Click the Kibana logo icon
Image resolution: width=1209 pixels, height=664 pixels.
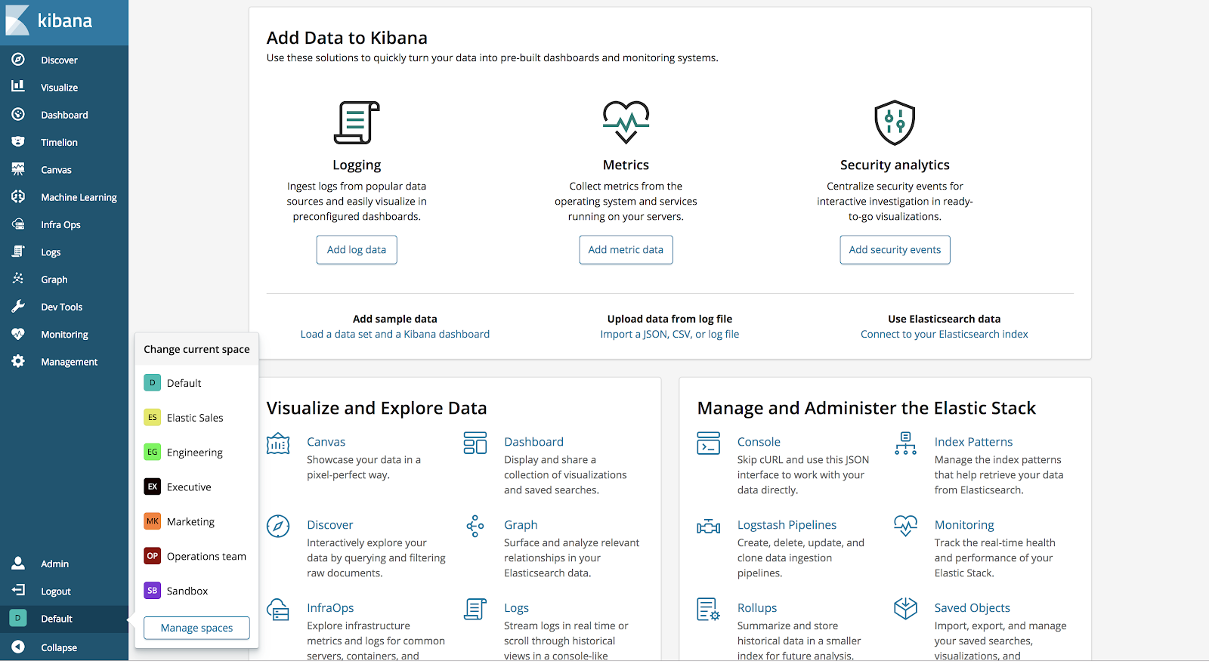(18, 20)
